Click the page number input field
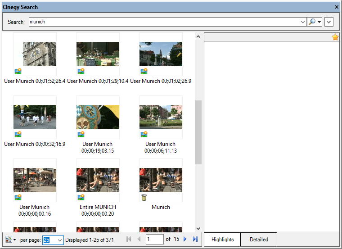This screenshot has height=249, width=342. (155, 240)
